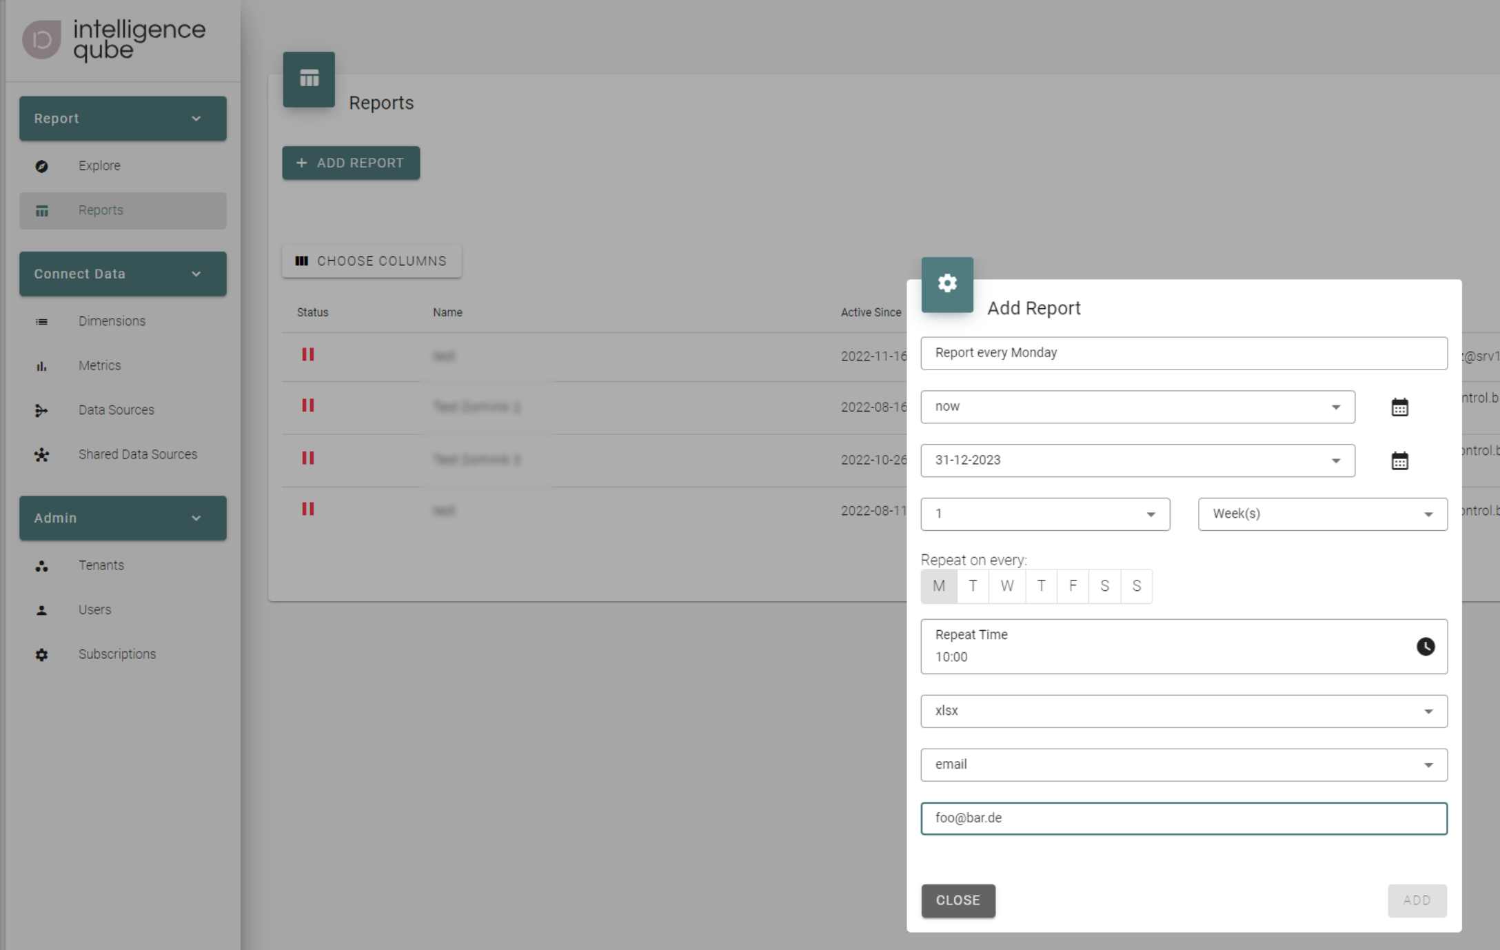Open the xlsx file format dropdown

(1184, 711)
